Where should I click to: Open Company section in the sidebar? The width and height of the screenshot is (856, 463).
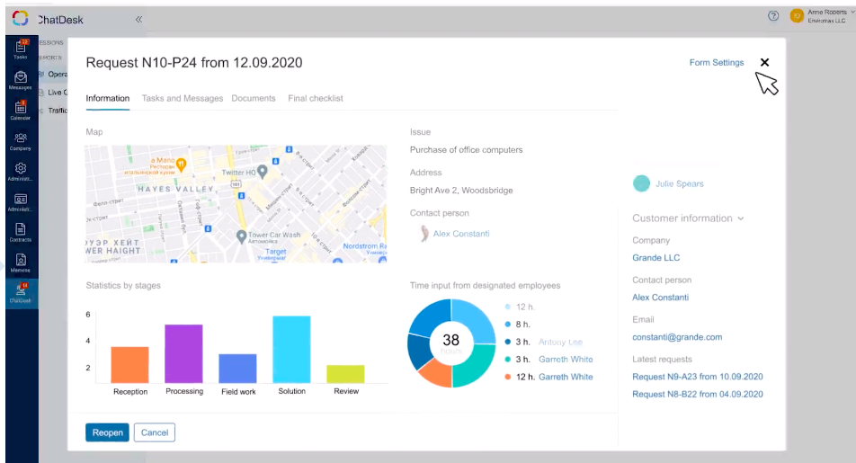pos(21,141)
